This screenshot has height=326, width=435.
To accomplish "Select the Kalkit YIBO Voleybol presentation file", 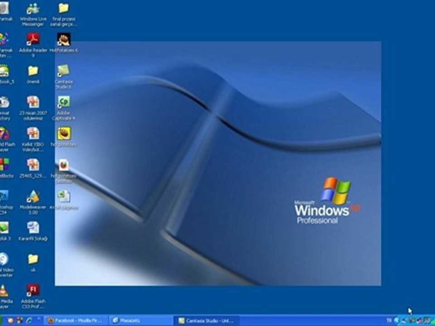I will tap(33, 139).
